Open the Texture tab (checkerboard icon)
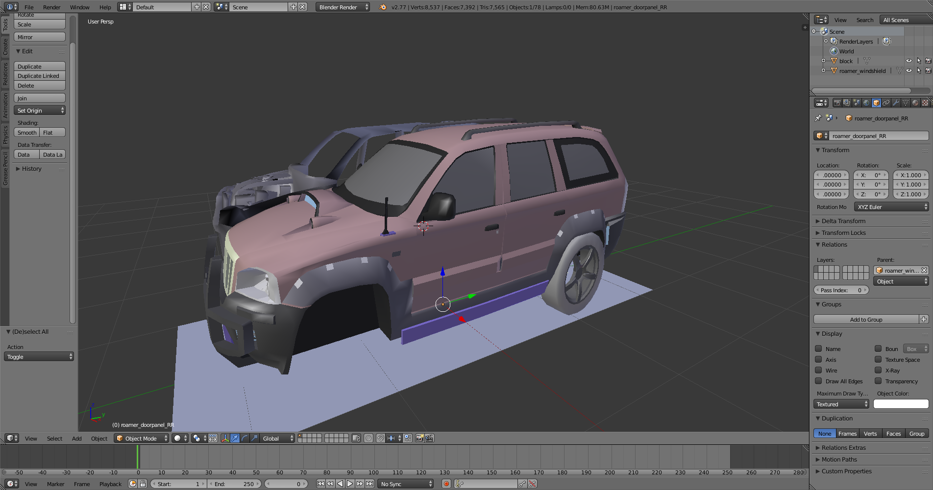The height and width of the screenshot is (490, 933). (925, 103)
